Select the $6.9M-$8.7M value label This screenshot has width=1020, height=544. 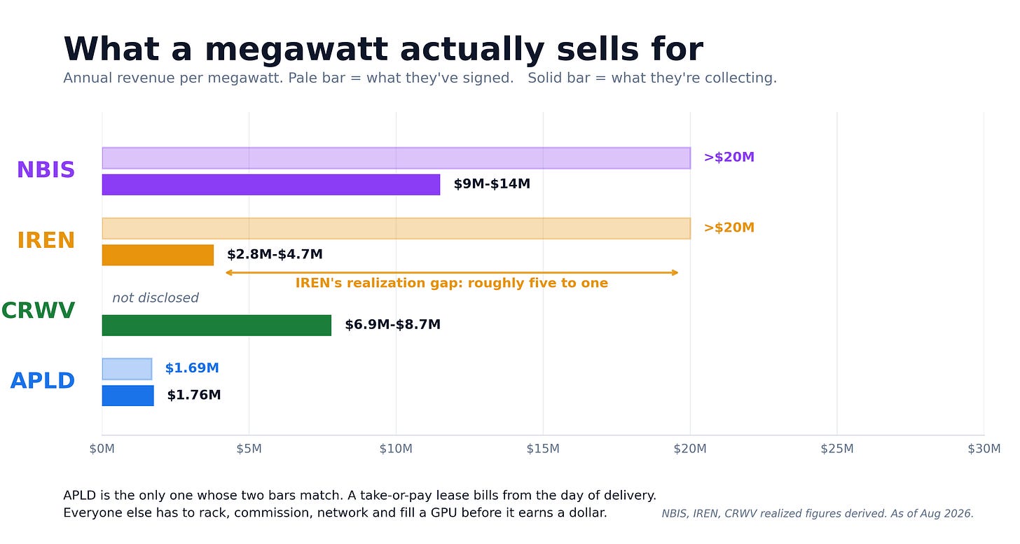click(x=392, y=325)
